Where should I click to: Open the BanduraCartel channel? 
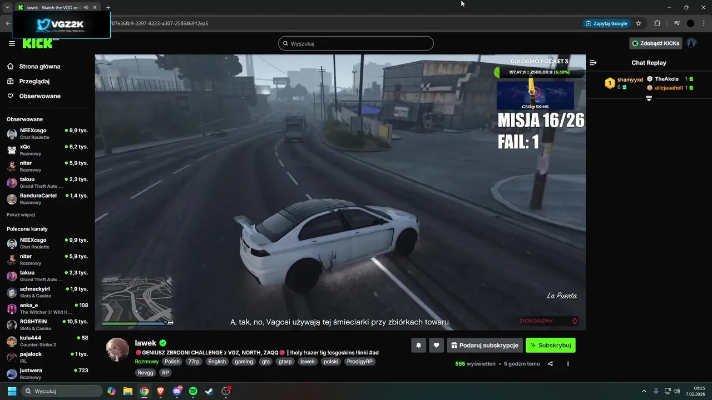47,199
